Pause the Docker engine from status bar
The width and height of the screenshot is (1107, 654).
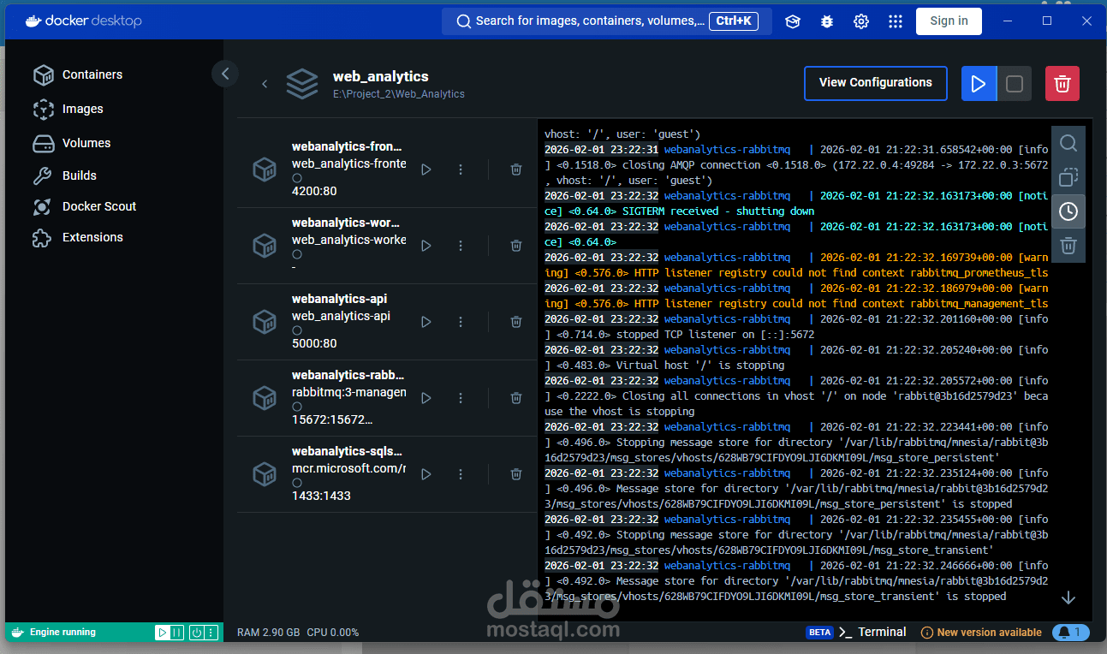[176, 633]
